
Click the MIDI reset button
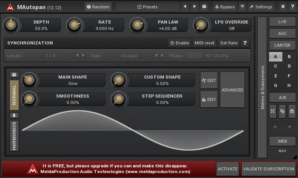[205, 43]
